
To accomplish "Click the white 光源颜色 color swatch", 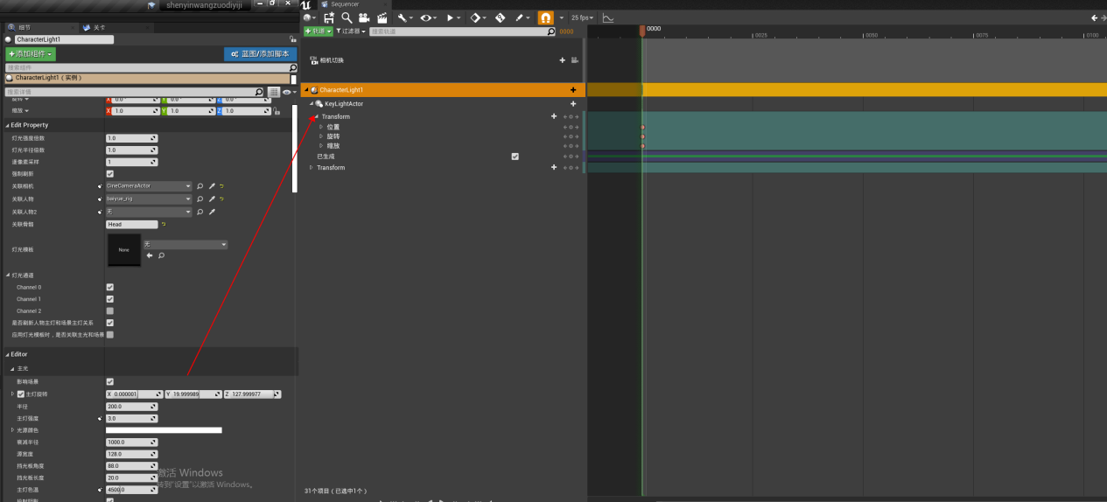I will click(164, 430).
